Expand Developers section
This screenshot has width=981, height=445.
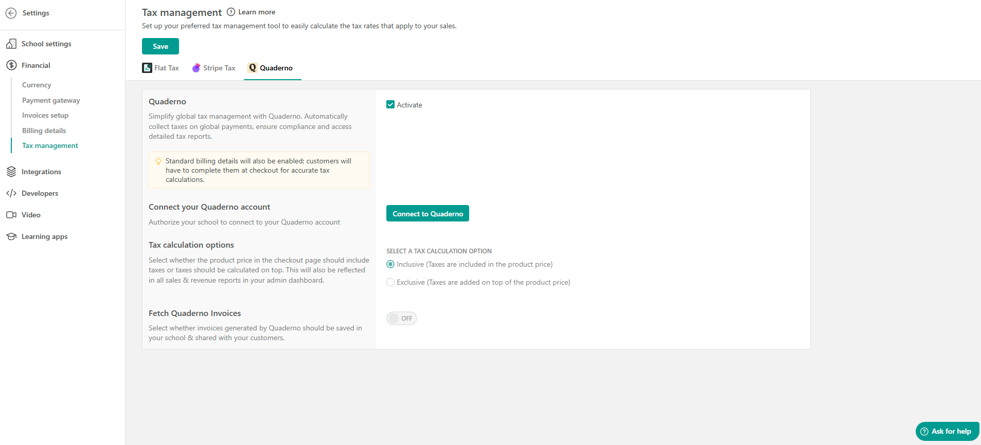point(40,193)
